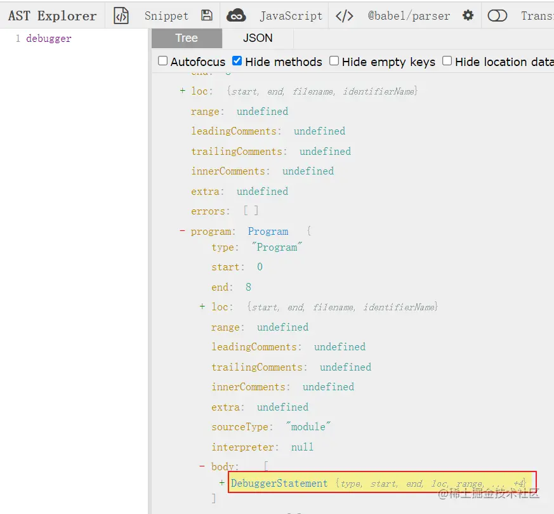Click the "Program" string value
Screen dimensions: 554x514
click(x=277, y=247)
